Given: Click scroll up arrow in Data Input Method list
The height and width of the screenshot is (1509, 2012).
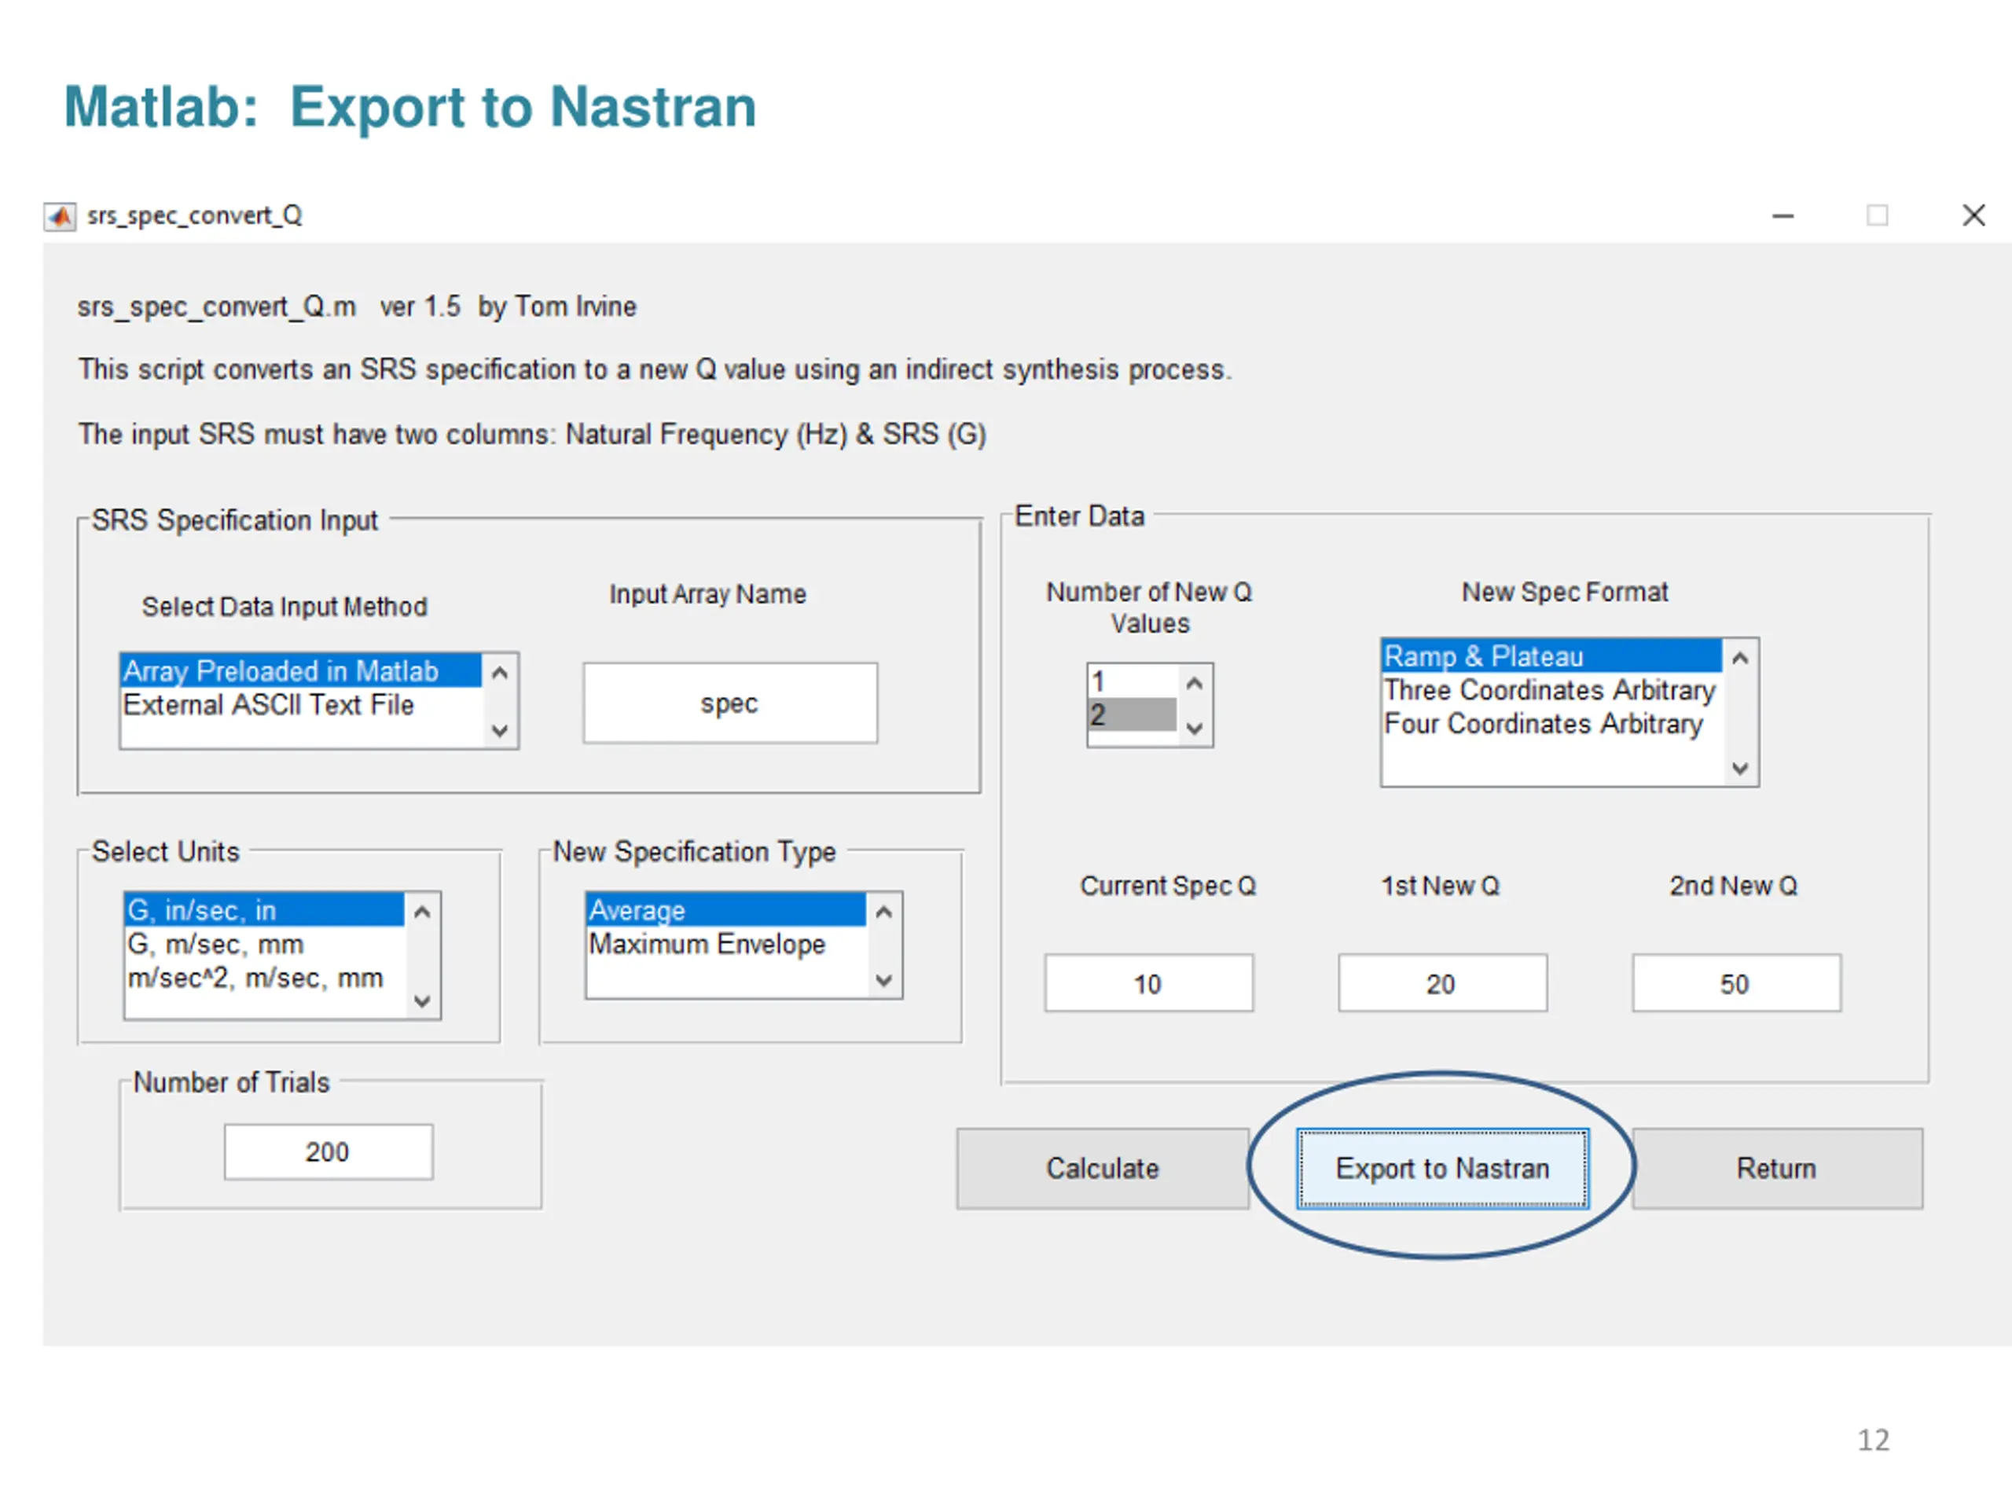Looking at the screenshot, I should coord(499,673).
